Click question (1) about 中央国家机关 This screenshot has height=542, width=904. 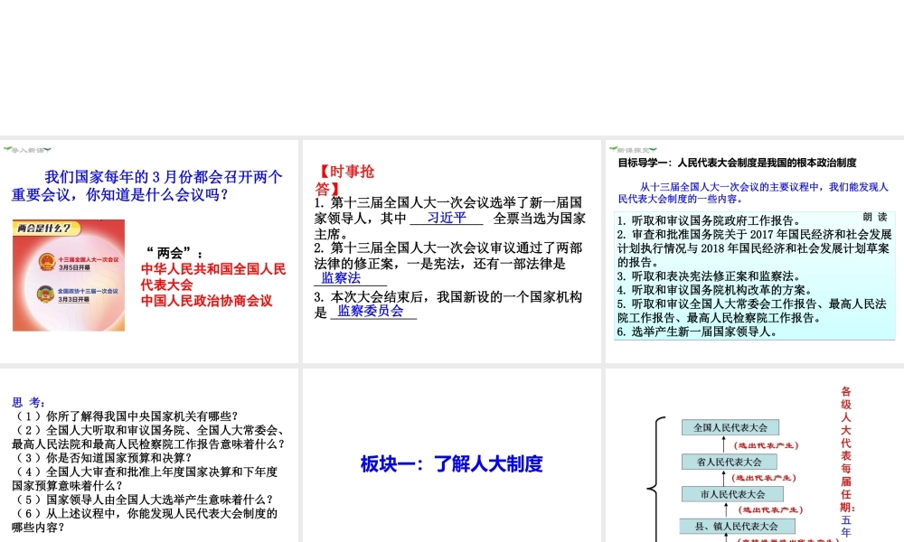(x=125, y=416)
